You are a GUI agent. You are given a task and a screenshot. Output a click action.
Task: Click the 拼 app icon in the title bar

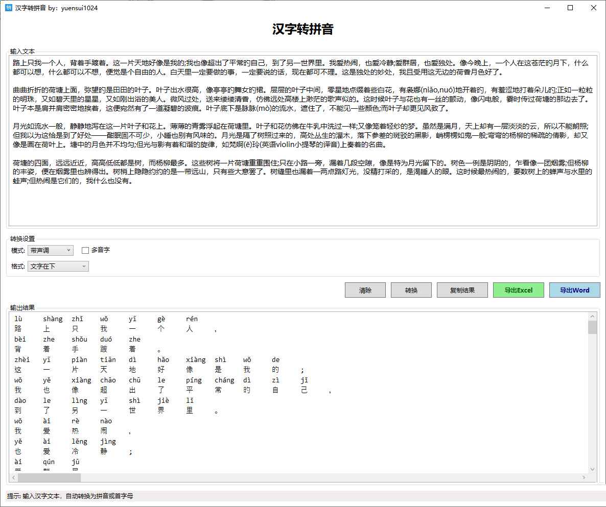tap(7, 8)
